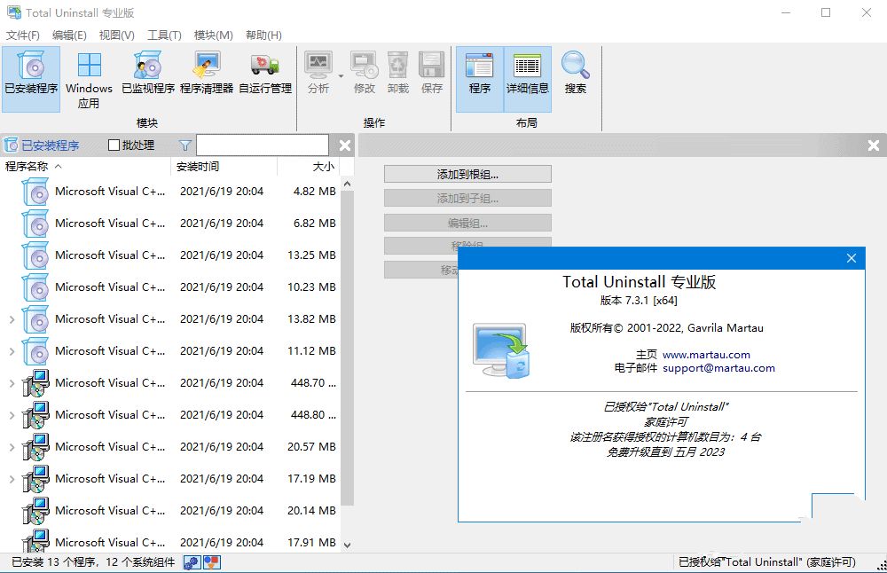The height and width of the screenshot is (573, 887).
Task: Click the list scrollbar down arrow
Action: point(347,545)
